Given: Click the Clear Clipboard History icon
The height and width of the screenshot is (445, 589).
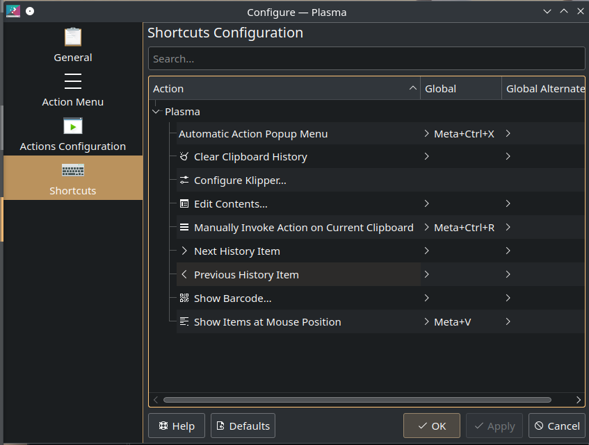Looking at the screenshot, I should click(184, 157).
